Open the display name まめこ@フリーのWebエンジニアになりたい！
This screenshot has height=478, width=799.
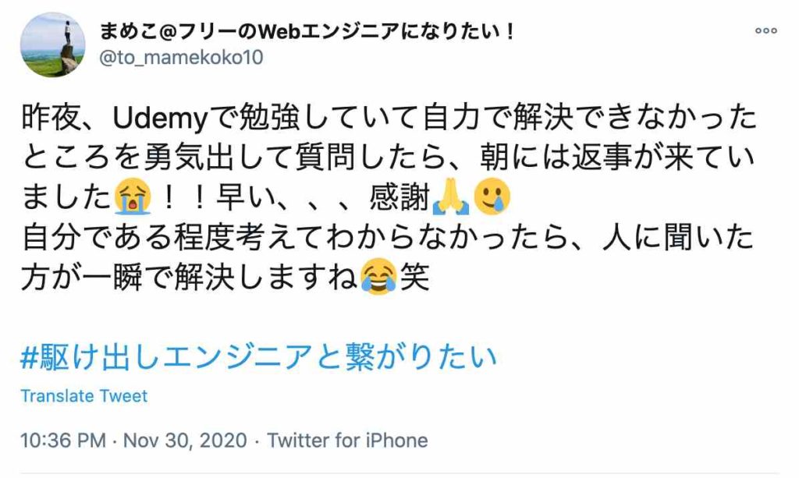coord(307,31)
